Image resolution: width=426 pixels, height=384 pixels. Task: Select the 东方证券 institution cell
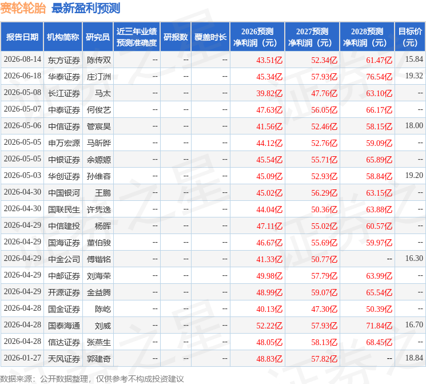64,60
